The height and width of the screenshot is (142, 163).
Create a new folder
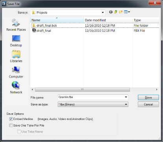click(120, 12)
